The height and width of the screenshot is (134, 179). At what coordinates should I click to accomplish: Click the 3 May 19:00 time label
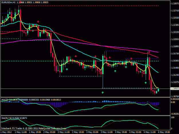click(x=121, y=132)
